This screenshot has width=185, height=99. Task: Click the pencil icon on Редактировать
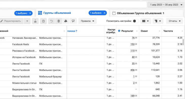[2, 21]
